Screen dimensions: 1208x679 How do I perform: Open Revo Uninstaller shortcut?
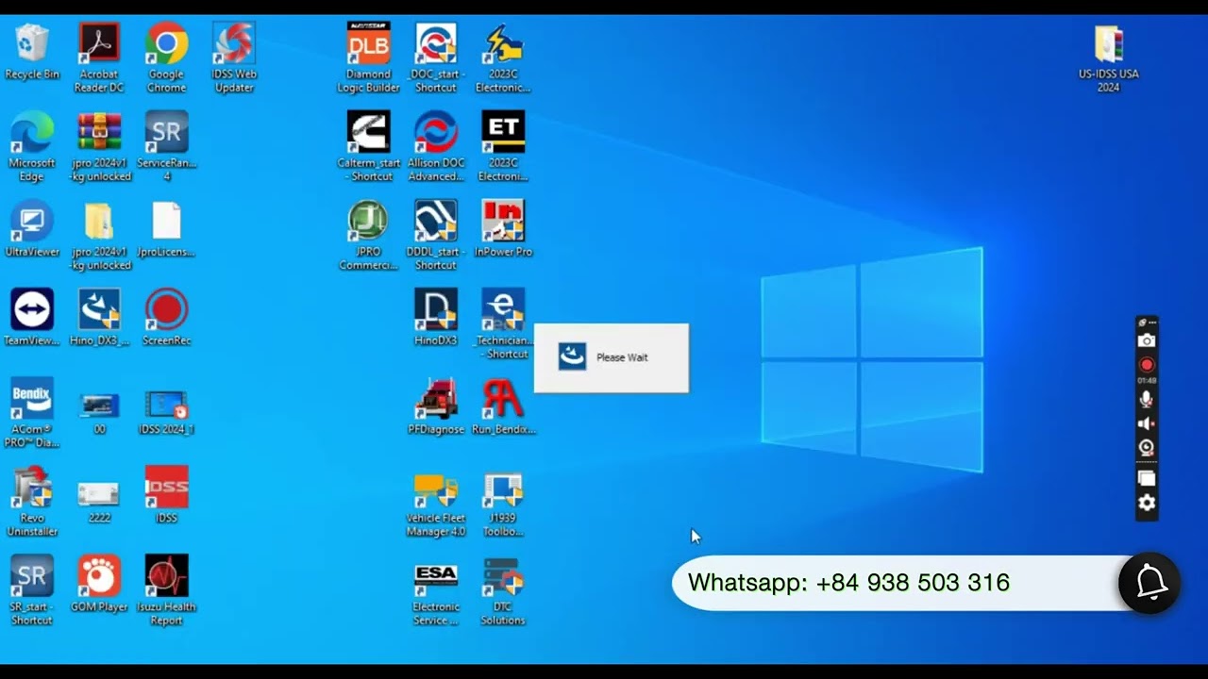pos(32,502)
